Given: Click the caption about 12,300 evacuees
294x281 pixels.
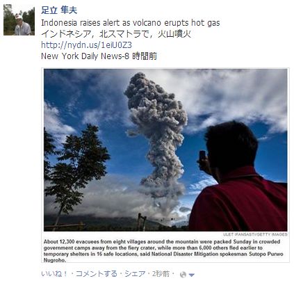Looking at the screenshot, I should click(163, 251).
